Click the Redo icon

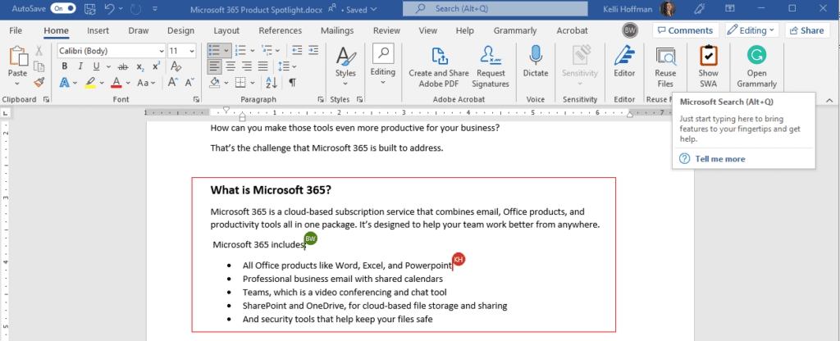(134, 8)
